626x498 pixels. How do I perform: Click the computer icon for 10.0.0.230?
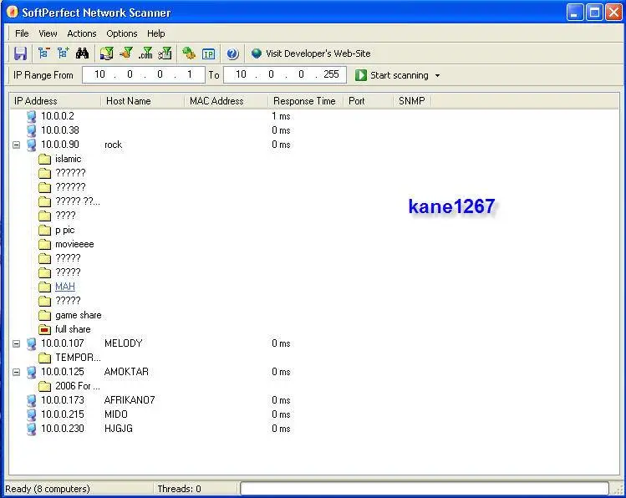(x=31, y=429)
